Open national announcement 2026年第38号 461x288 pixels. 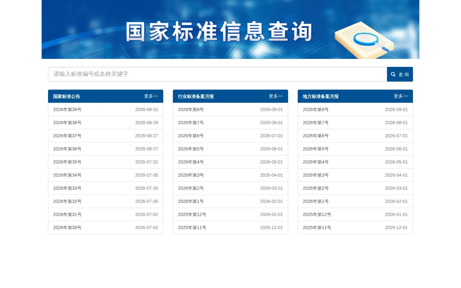(67, 123)
